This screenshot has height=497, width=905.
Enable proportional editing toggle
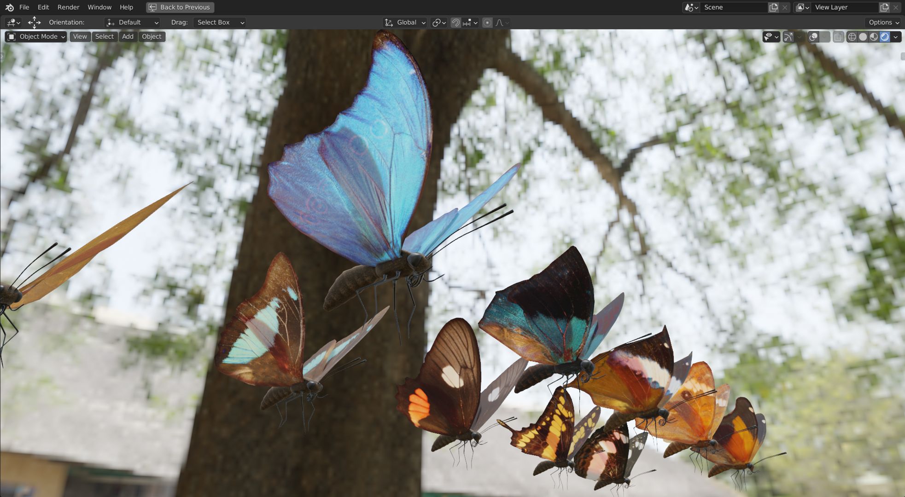click(487, 23)
